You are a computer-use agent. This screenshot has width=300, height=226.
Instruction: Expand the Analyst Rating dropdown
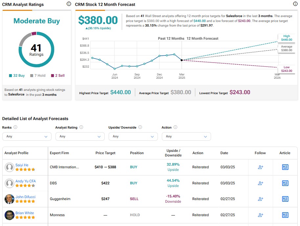coord(80,136)
